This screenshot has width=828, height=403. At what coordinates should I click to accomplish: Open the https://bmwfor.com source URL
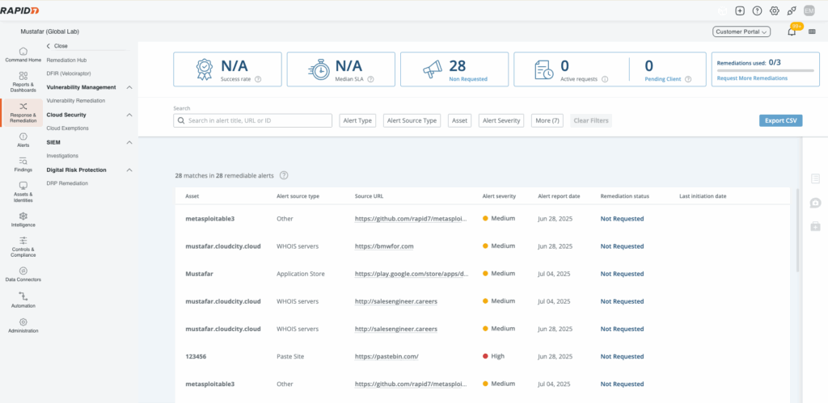384,246
